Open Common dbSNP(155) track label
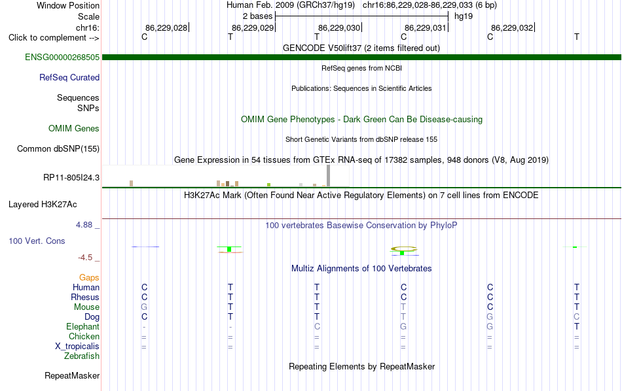This screenshot has height=391, width=622. click(58, 148)
